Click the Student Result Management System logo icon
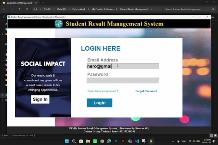The image size is (218, 145). (x=59, y=24)
